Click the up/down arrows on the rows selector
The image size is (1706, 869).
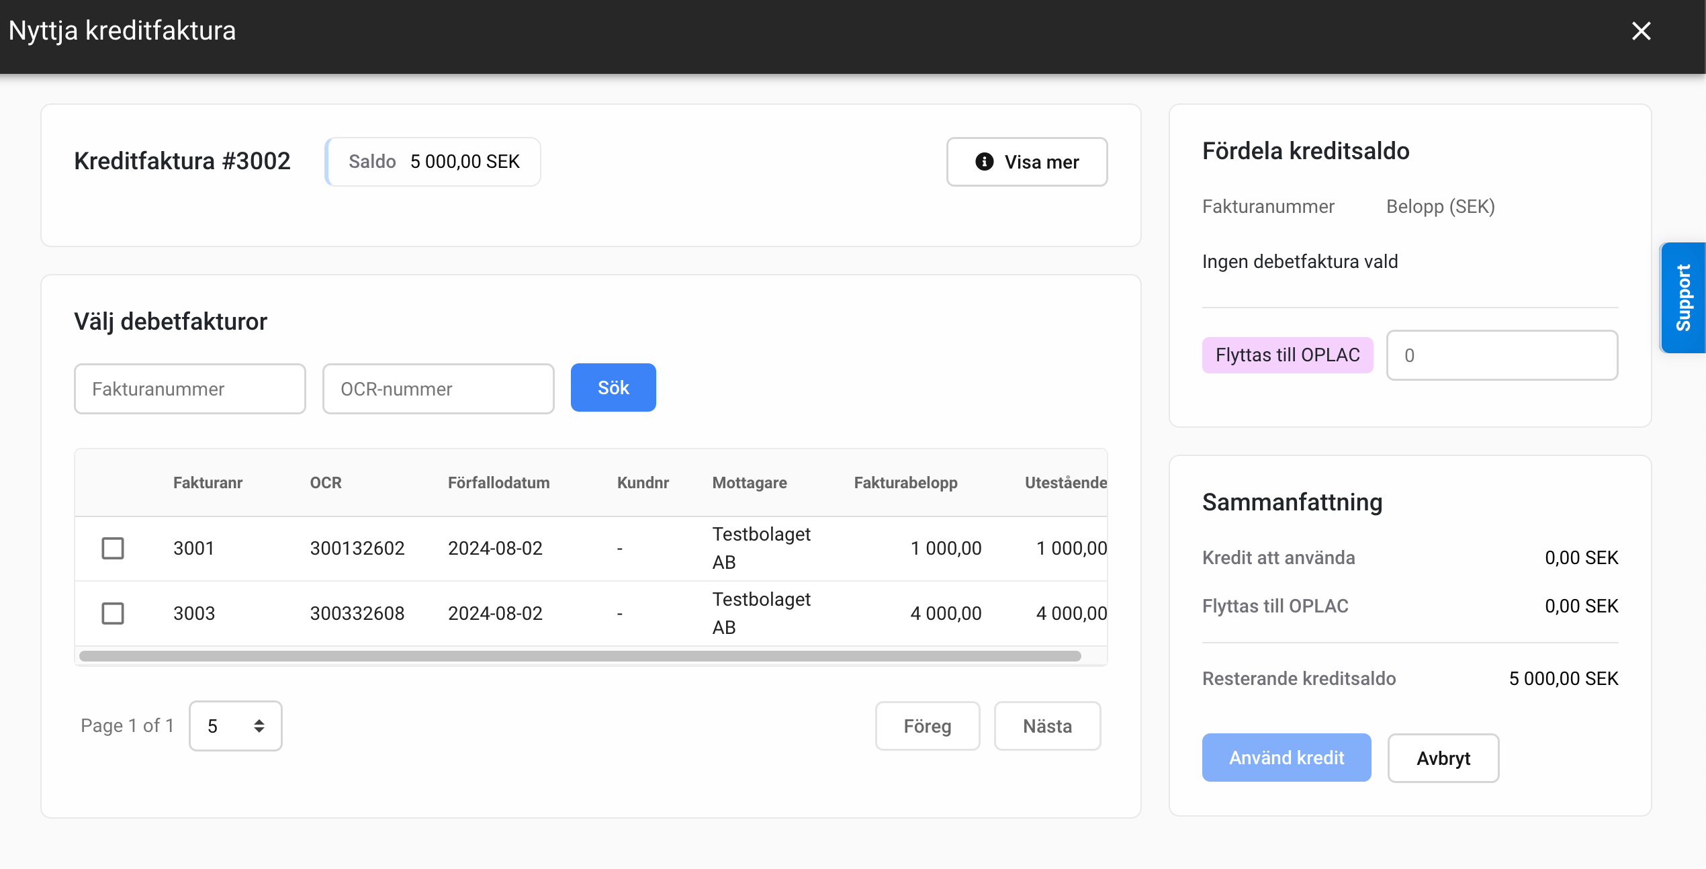click(x=259, y=726)
